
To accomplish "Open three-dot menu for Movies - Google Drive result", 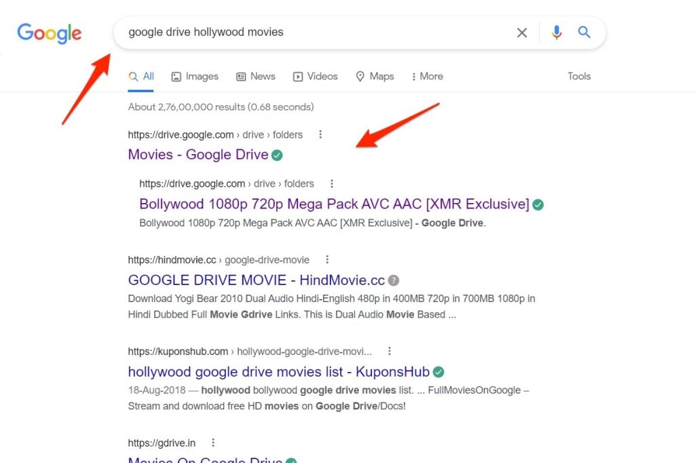I will [320, 134].
